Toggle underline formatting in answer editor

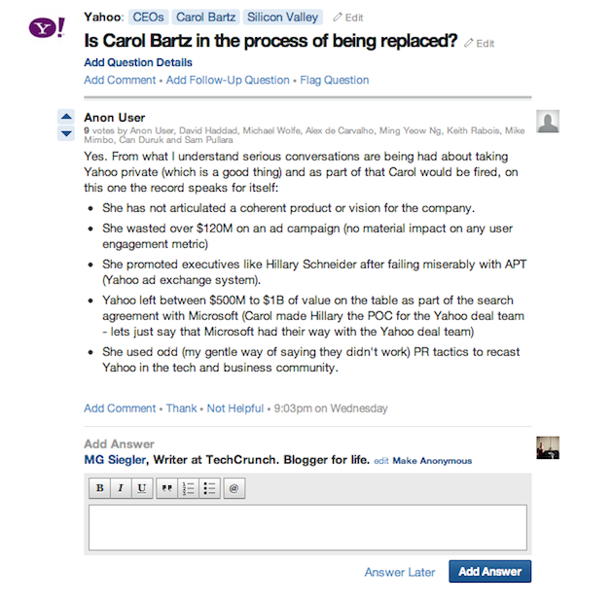pos(142,488)
